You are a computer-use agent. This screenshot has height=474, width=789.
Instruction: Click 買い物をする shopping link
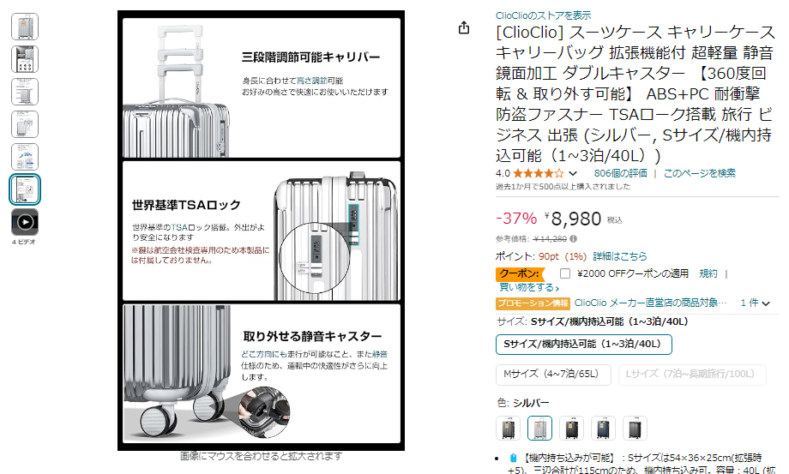pos(529,287)
